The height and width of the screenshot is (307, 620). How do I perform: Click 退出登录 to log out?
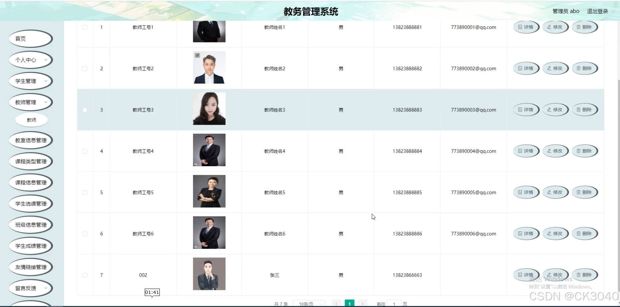597,11
